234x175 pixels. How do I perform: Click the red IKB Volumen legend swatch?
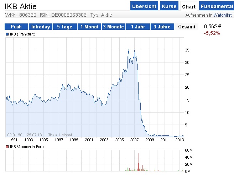tap(7, 147)
